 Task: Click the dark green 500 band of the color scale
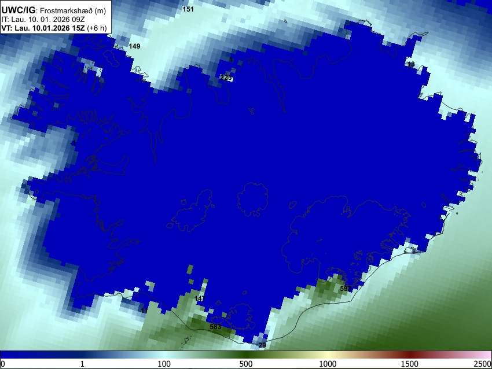point(245,355)
